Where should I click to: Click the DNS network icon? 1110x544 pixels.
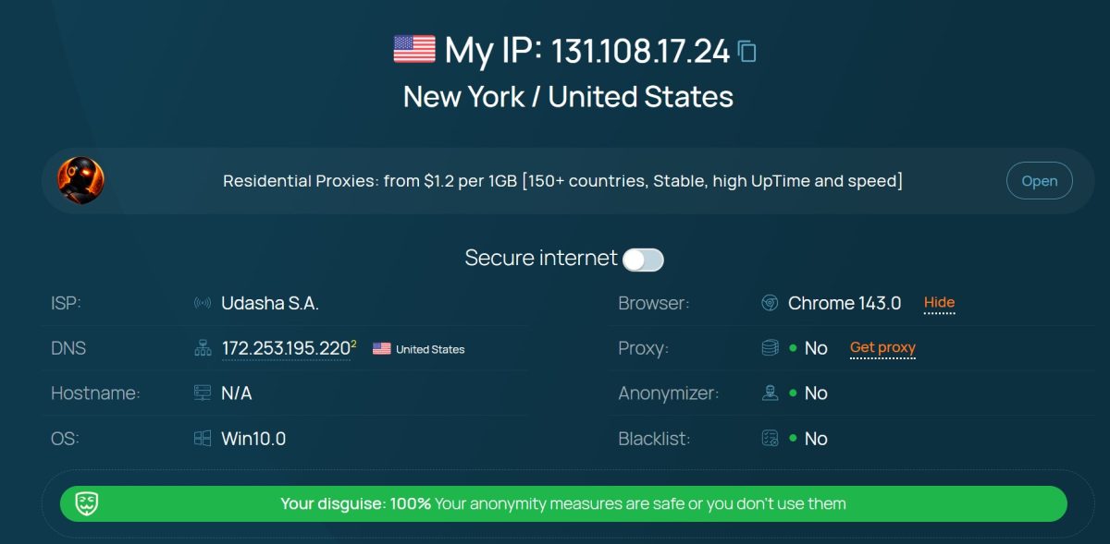pos(203,348)
